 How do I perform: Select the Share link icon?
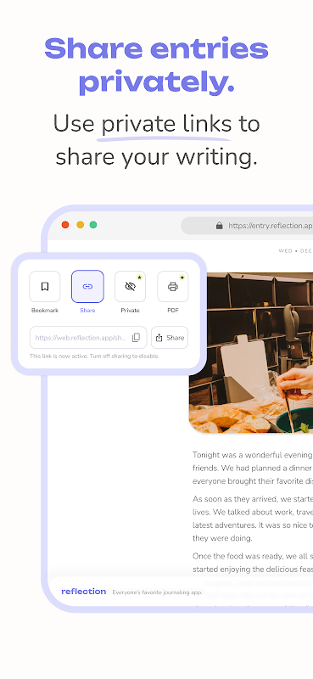coord(87,286)
